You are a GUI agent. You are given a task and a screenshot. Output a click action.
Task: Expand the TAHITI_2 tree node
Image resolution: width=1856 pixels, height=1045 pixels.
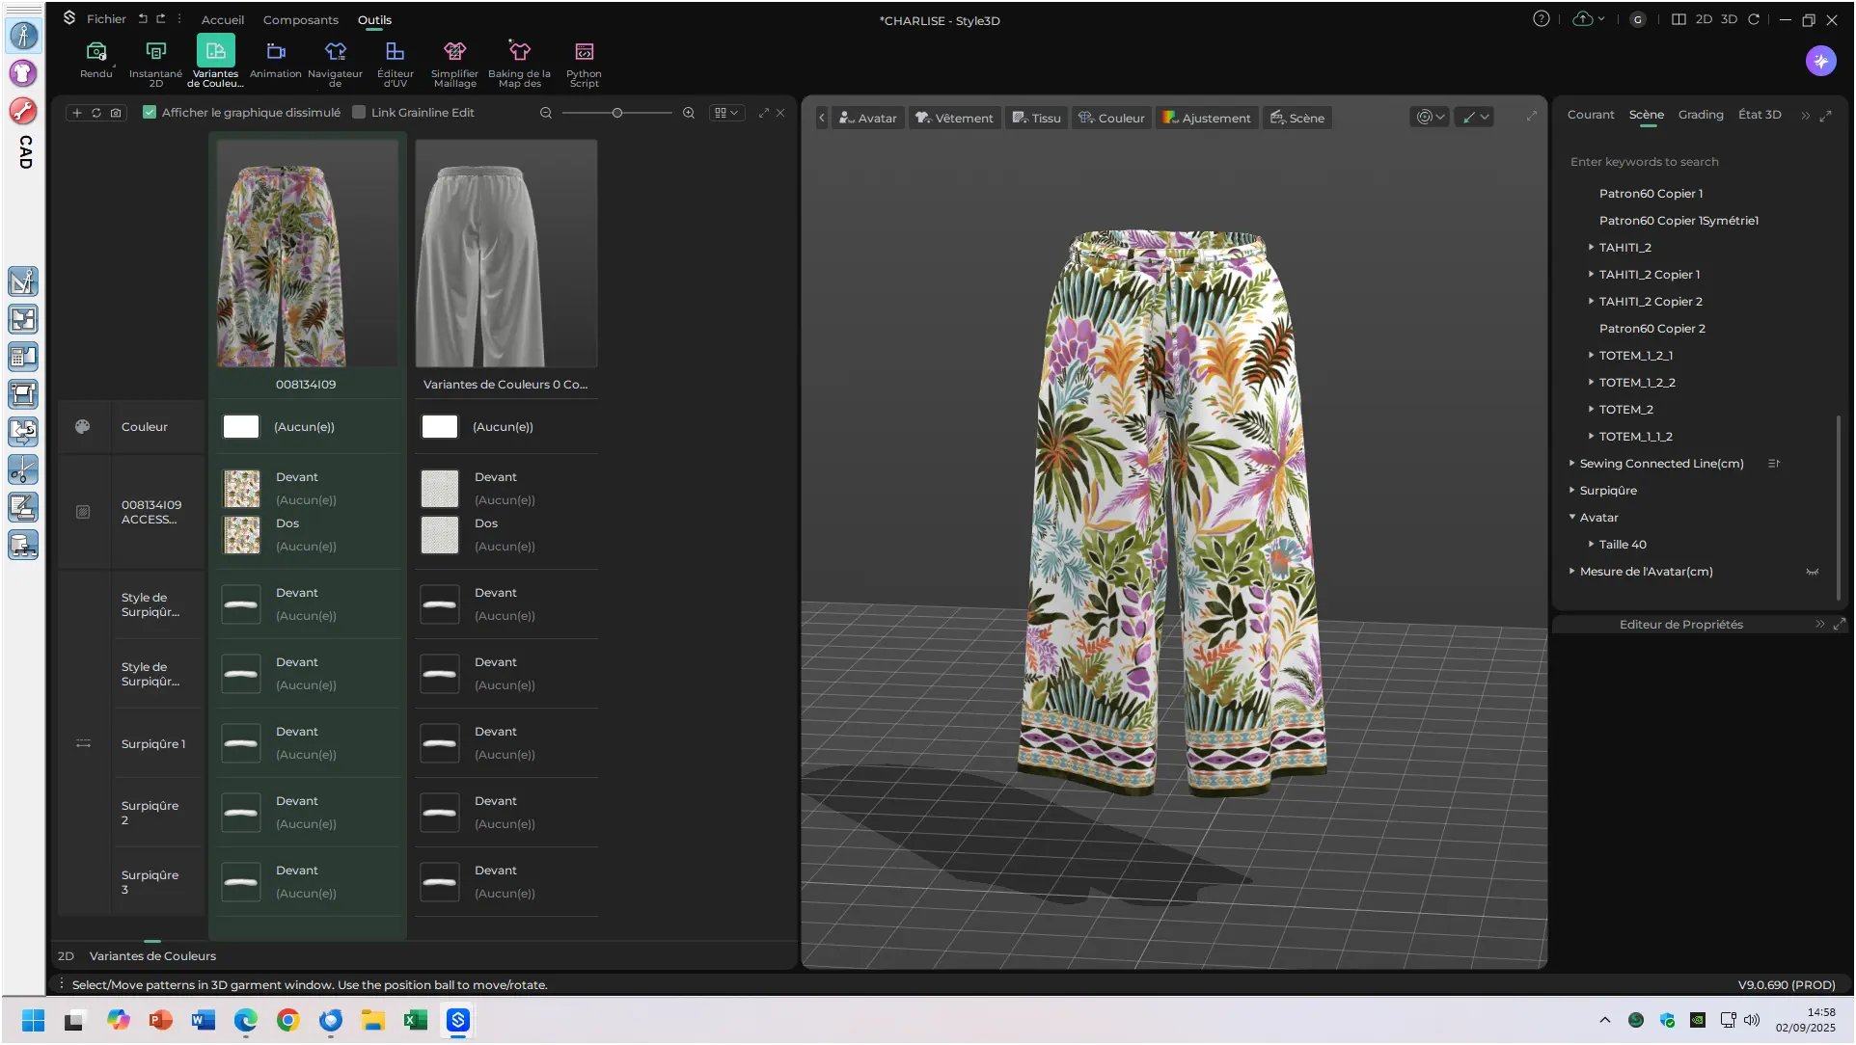click(1591, 248)
